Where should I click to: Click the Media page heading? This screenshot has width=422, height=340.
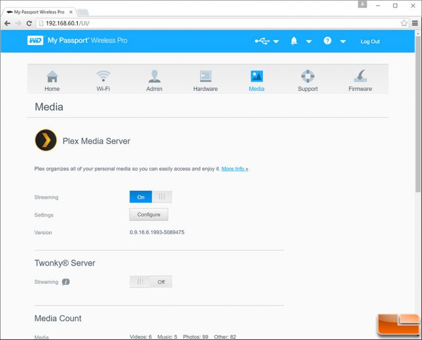pyautogui.click(x=49, y=107)
